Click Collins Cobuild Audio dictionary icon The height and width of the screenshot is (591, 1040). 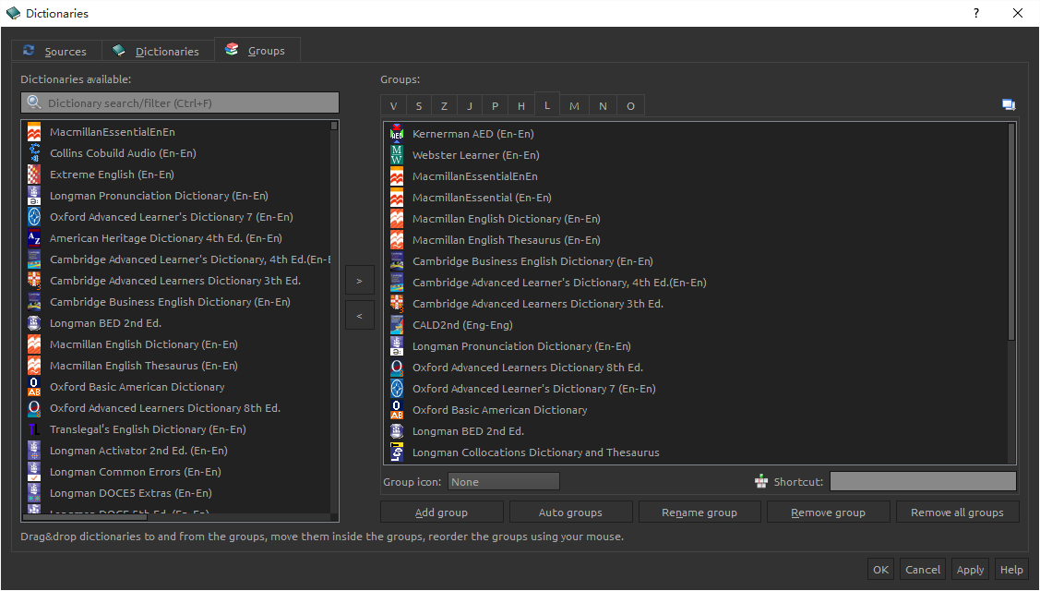tap(34, 153)
